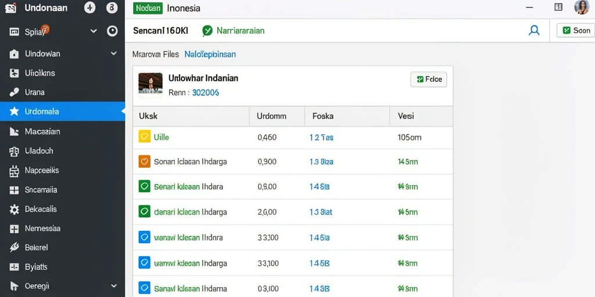595x297 pixels.
Task: Select the star icon for Urdomala
Action: pos(14,111)
